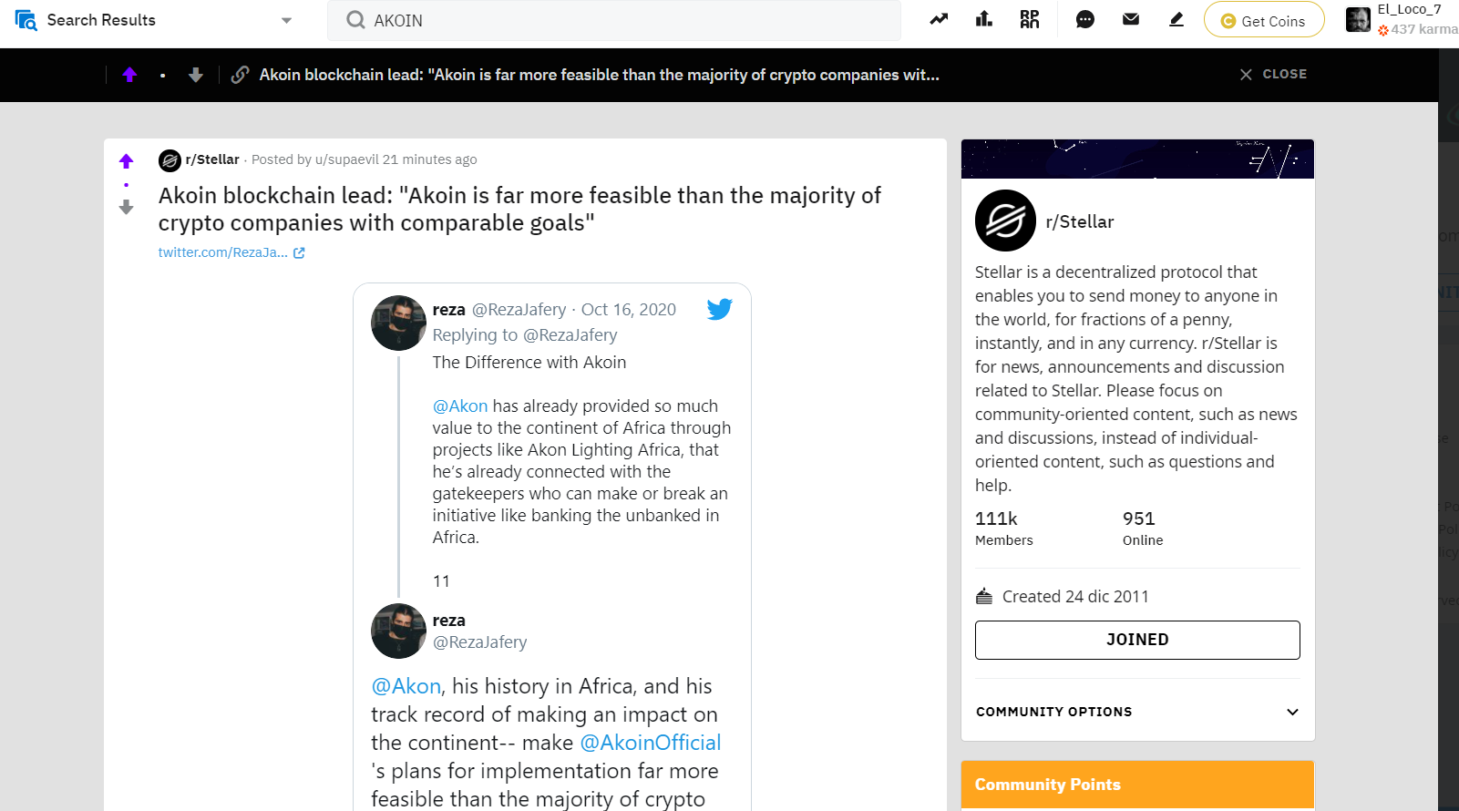Toggle the JOINED community button
The height and width of the screenshot is (811, 1459).
coord(1137,640)
